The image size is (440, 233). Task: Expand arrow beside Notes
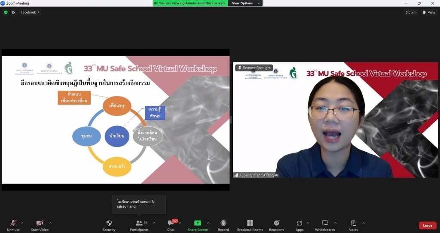(x=364, y=223)
